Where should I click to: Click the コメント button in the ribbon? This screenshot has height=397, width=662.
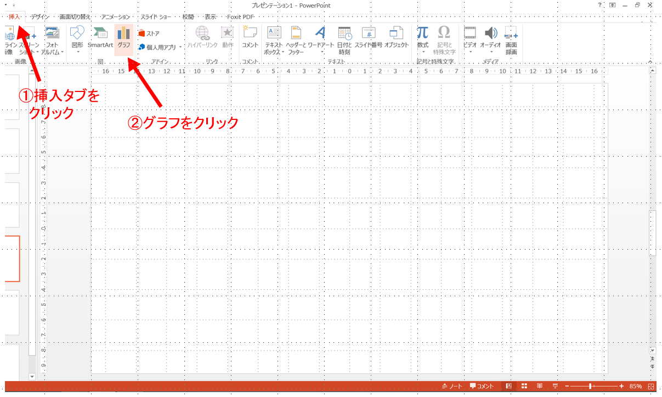[x=250, y=38]
